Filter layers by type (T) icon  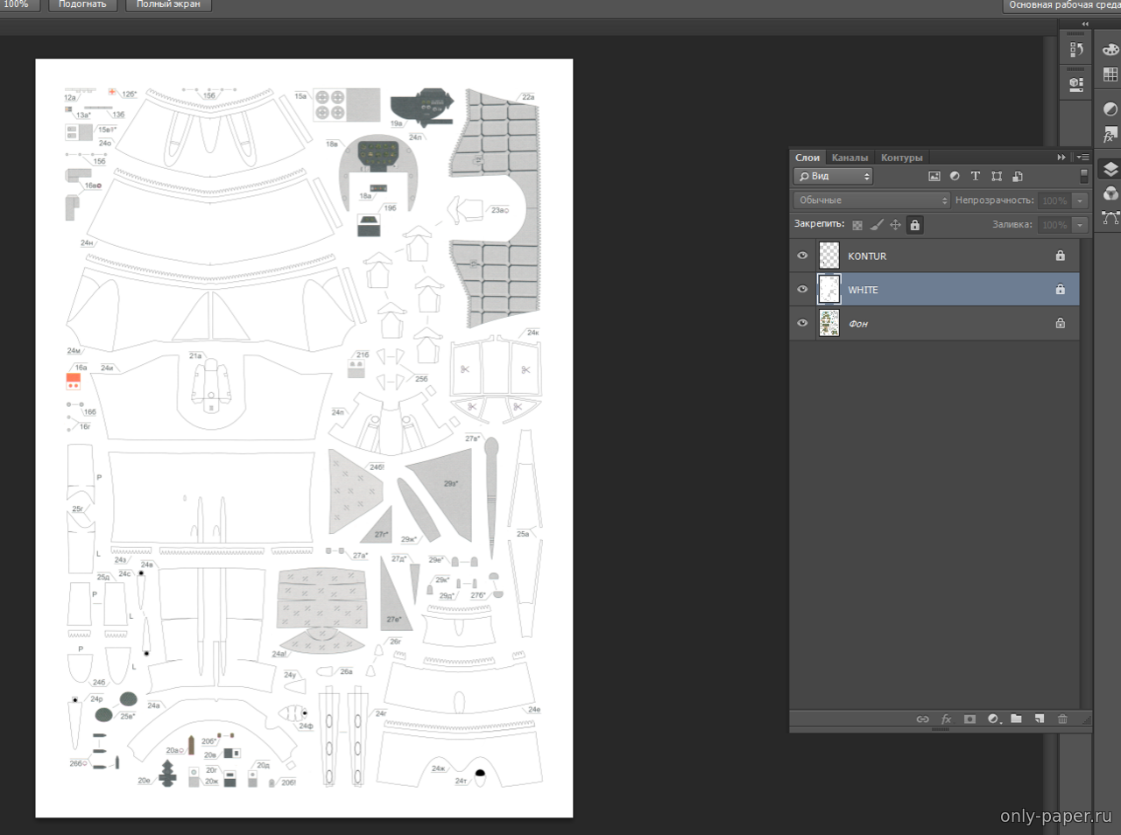coord(975,176)
